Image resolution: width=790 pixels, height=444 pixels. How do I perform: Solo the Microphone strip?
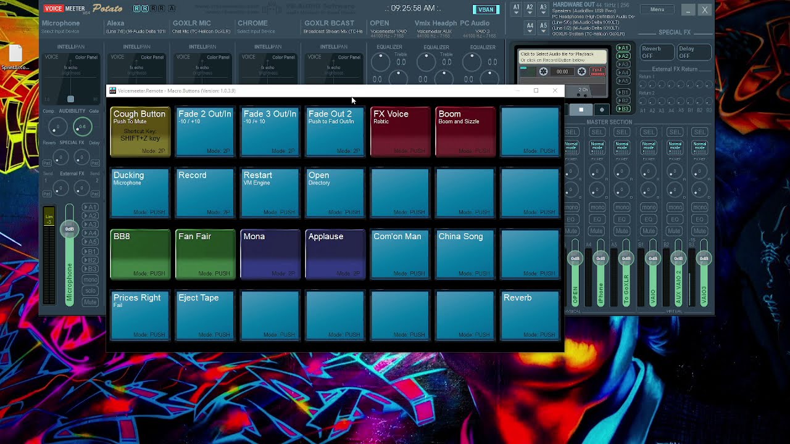click(90, 290)
